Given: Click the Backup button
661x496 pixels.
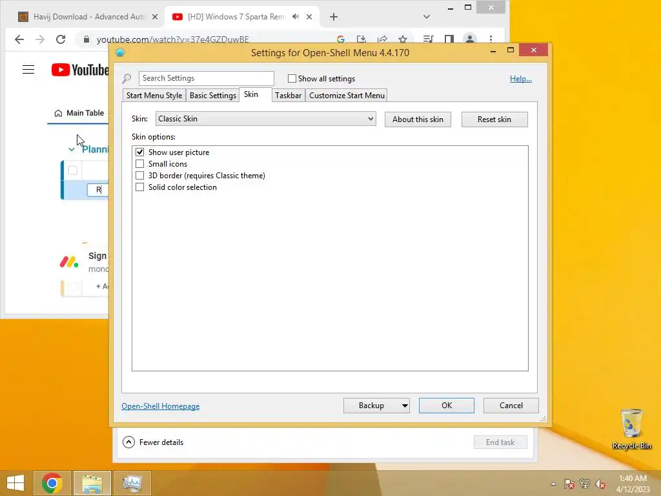Looking at the screenshot, I should [x=371, y=406].
